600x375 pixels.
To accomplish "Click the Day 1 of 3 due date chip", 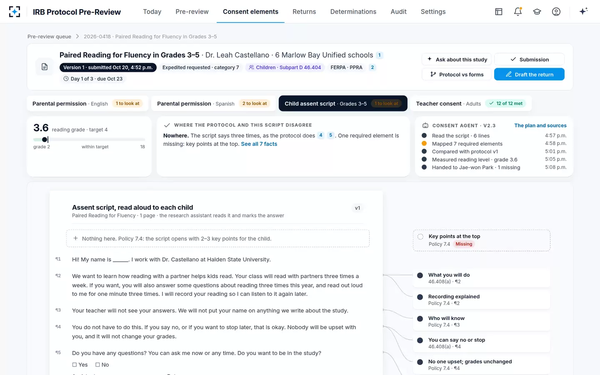I will (93, 79).
